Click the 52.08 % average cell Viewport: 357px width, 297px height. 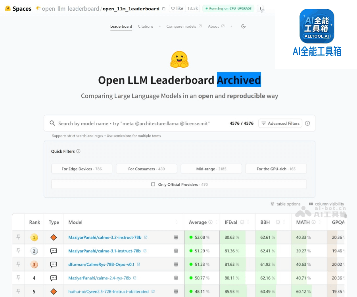202,237
